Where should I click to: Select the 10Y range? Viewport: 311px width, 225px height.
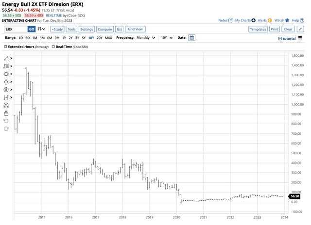(x=91, y=38)
